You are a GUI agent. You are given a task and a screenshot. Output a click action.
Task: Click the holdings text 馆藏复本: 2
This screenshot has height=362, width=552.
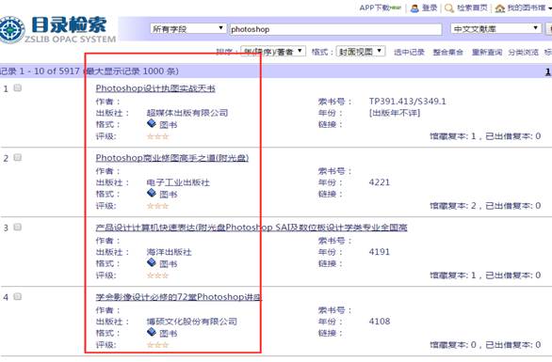click(x=453, y=206)
